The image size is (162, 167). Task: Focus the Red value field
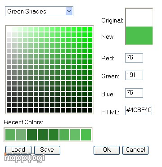pos(134,58)
